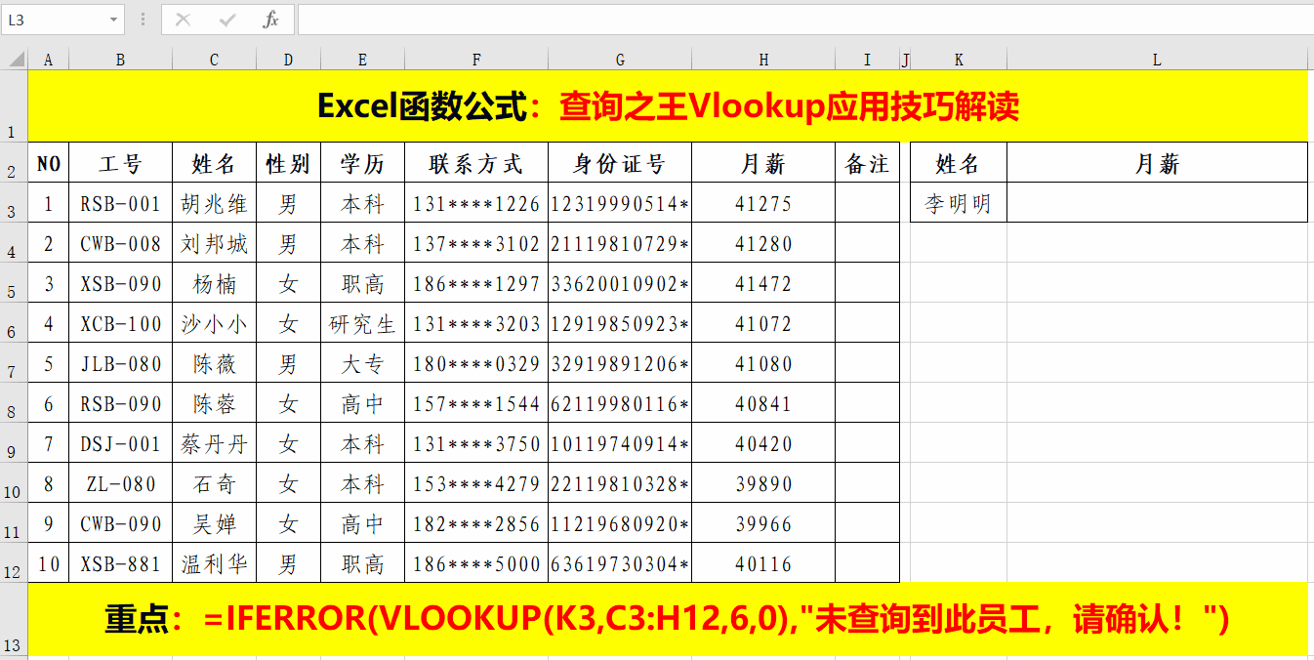The image size is (1314, 660).
Task: Select column K header
Action: (x=959, y=60)
